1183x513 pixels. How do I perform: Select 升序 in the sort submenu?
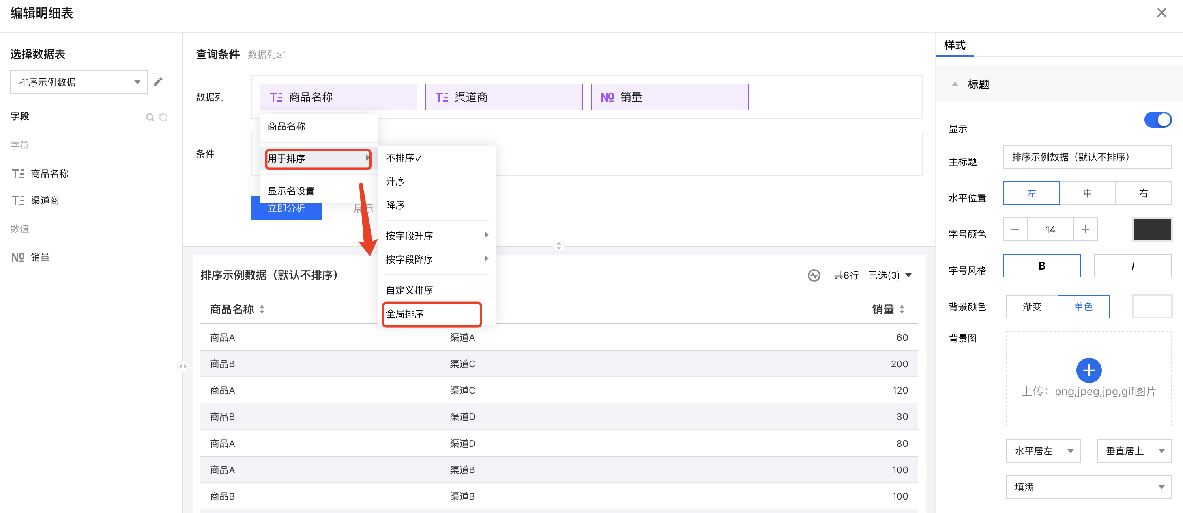(x=395, y=182)
